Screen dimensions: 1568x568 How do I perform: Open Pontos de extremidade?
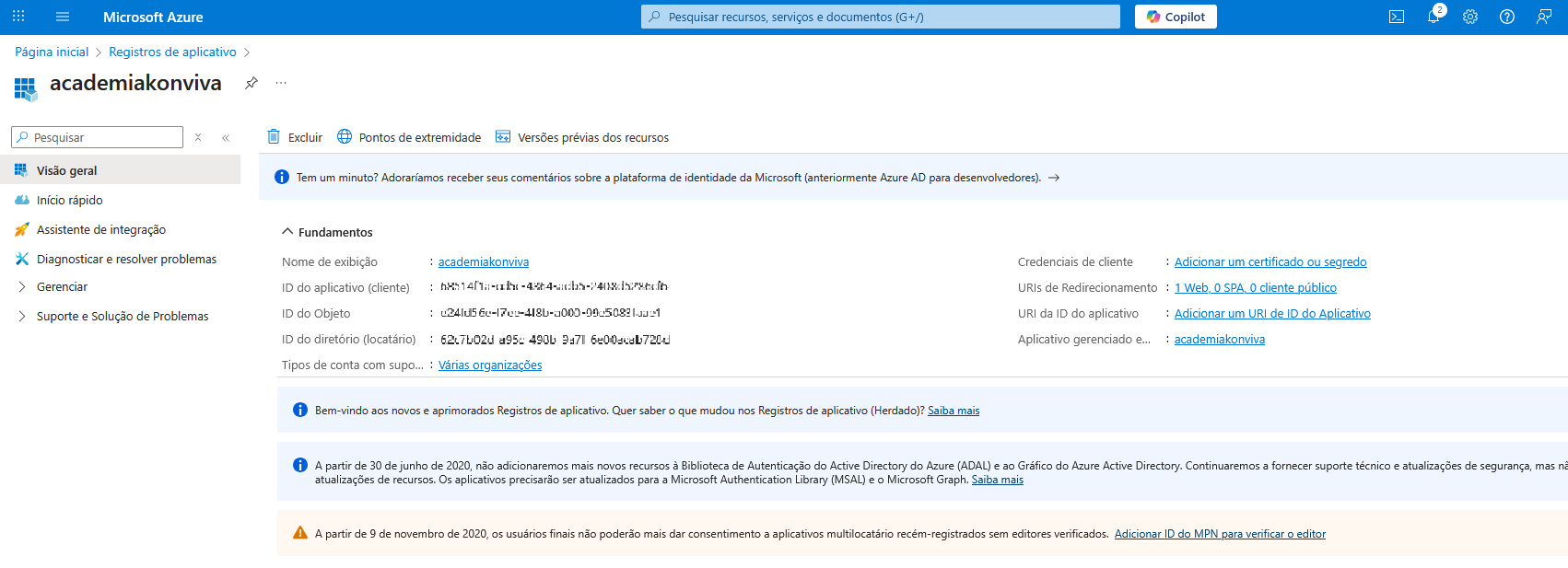[409, 137]
